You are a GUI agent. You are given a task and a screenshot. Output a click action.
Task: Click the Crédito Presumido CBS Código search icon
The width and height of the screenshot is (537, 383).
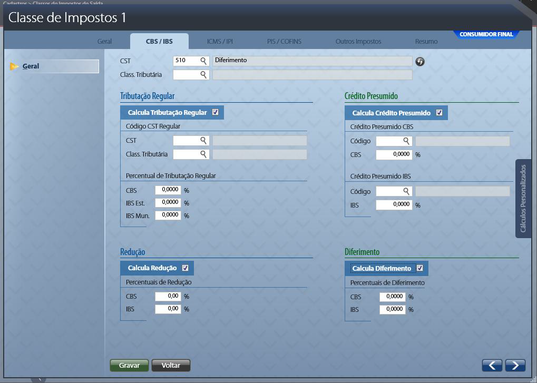406,141
